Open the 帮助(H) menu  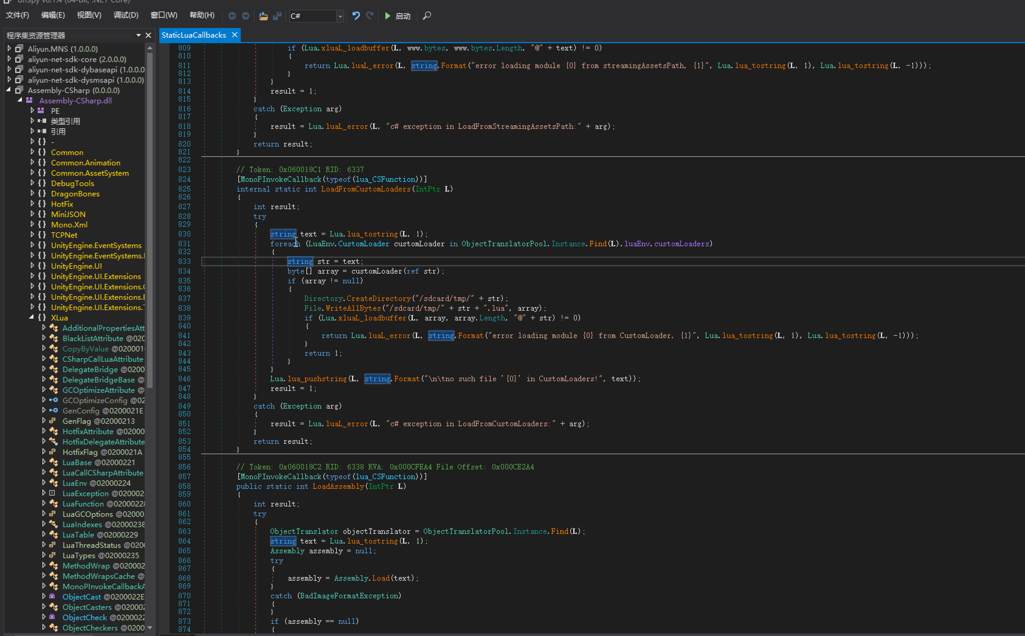point(202,15)
